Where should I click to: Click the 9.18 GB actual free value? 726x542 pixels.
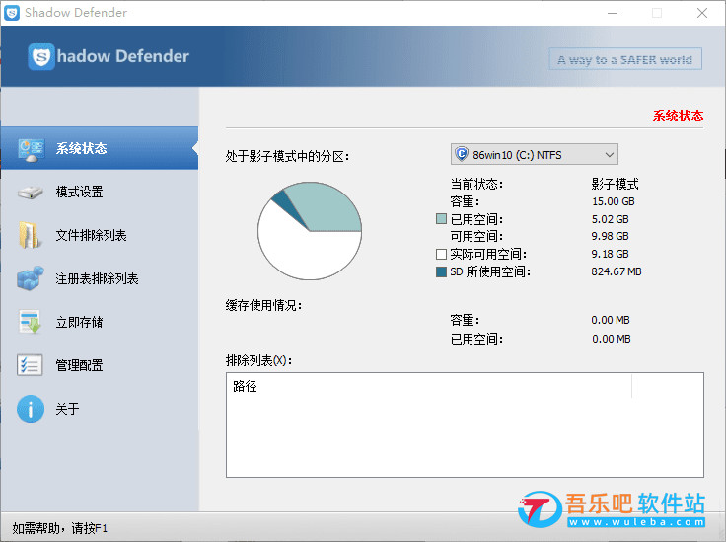click(611, 254)
